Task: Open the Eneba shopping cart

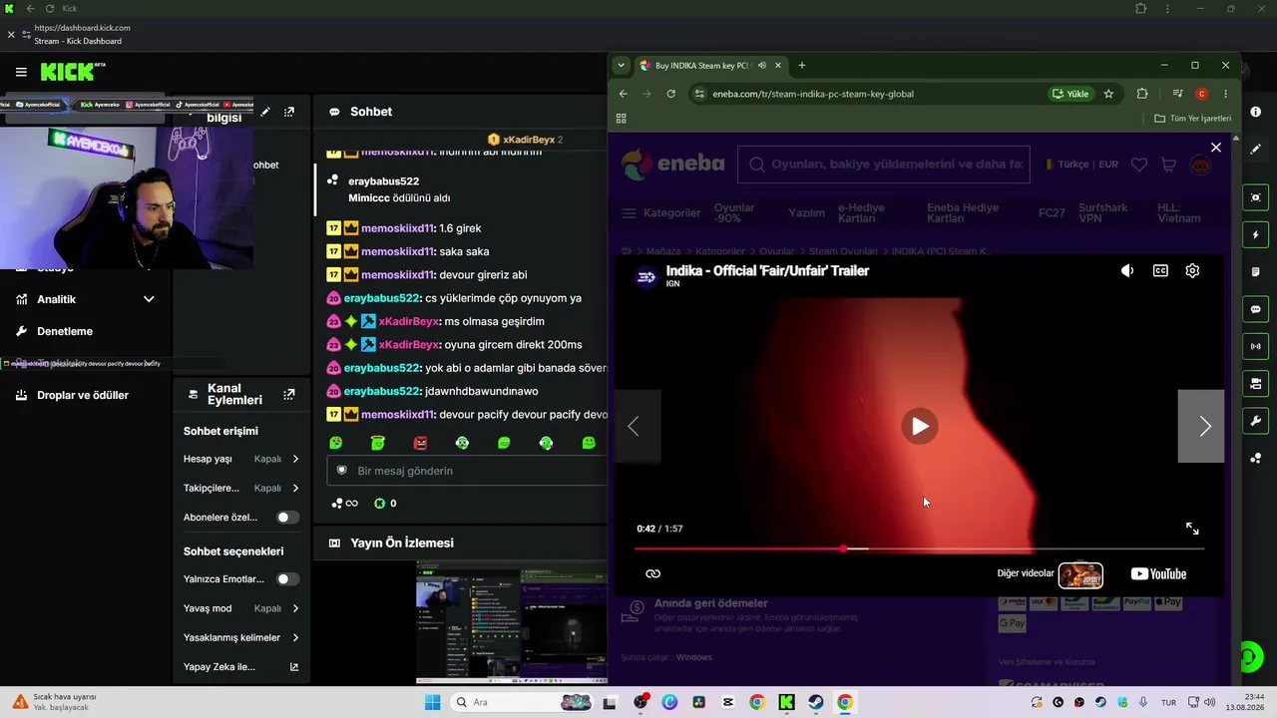Action: [x=1168, y=165]
